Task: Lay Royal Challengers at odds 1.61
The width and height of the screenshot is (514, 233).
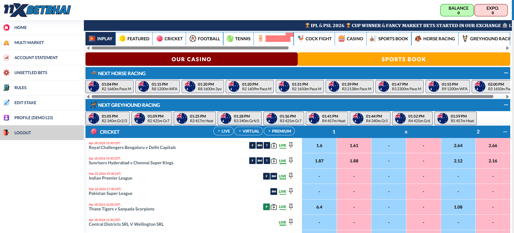Action: pos(354,145)
